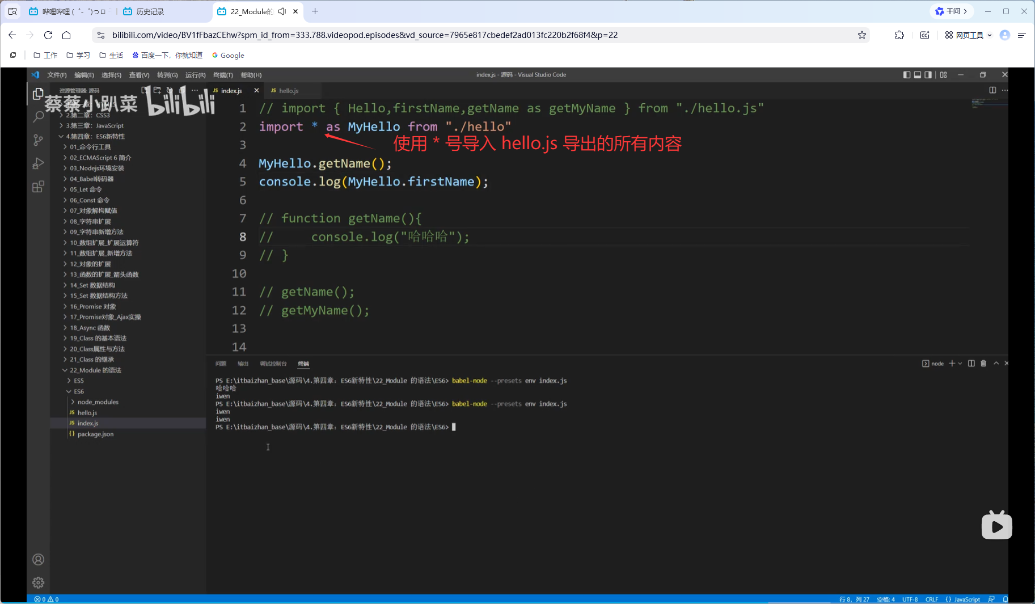This screenshot has height=604, width=1035.
Task: Open the browser main menu icon
Action: (x=1022, y=35)
